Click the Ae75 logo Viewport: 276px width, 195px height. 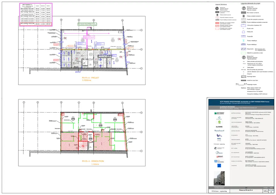click(219, 135)
